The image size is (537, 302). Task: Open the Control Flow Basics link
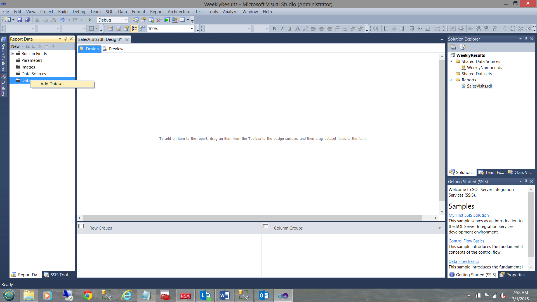tap(466, 241)
